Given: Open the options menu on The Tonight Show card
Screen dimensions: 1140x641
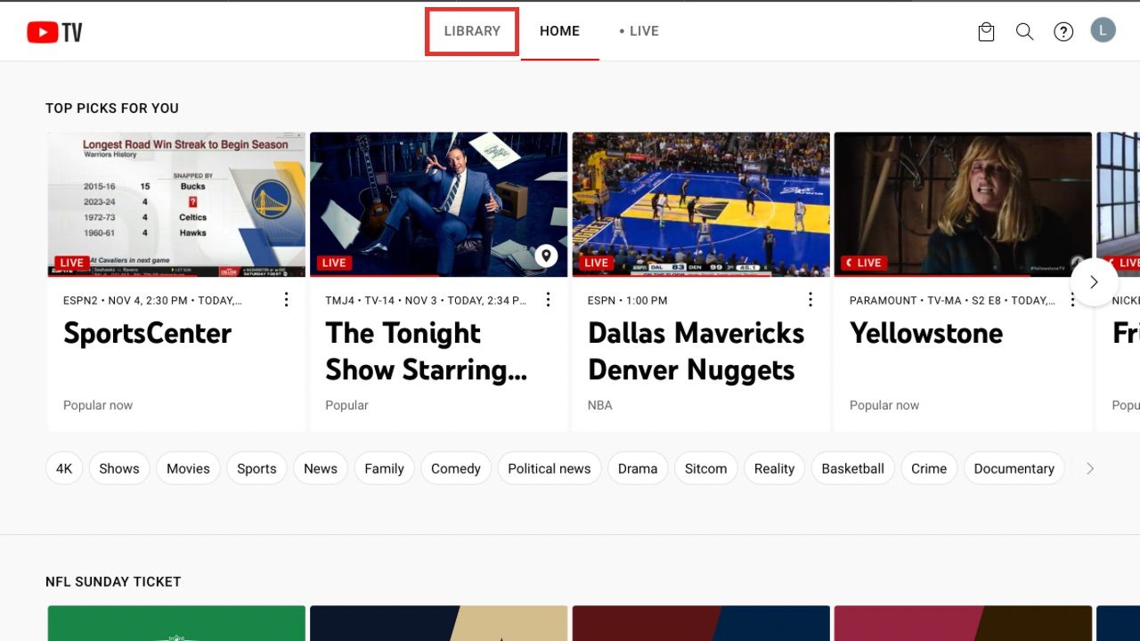Looking at the screenshot, I should [548, 300].
